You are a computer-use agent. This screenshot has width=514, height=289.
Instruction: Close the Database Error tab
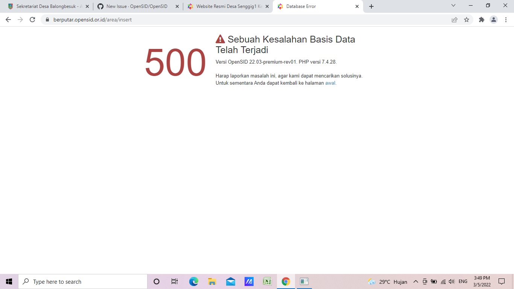(x=357, y=6)
